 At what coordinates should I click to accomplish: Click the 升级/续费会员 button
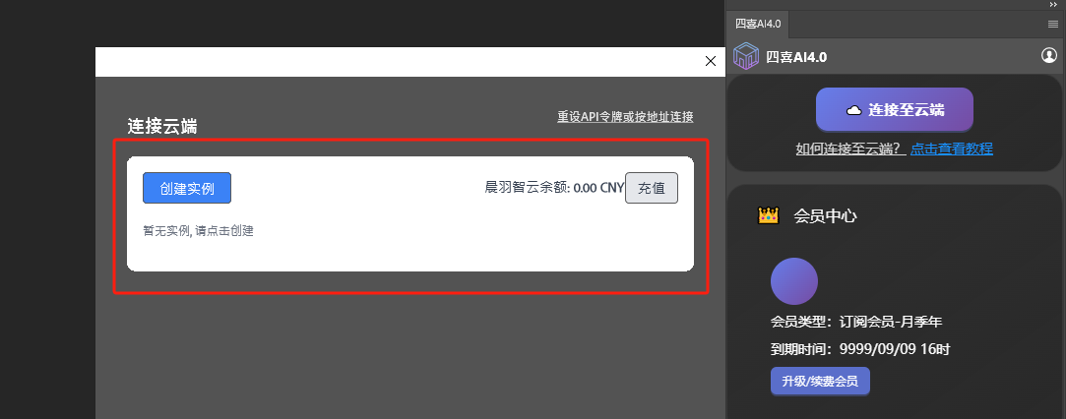click(820, 381)
